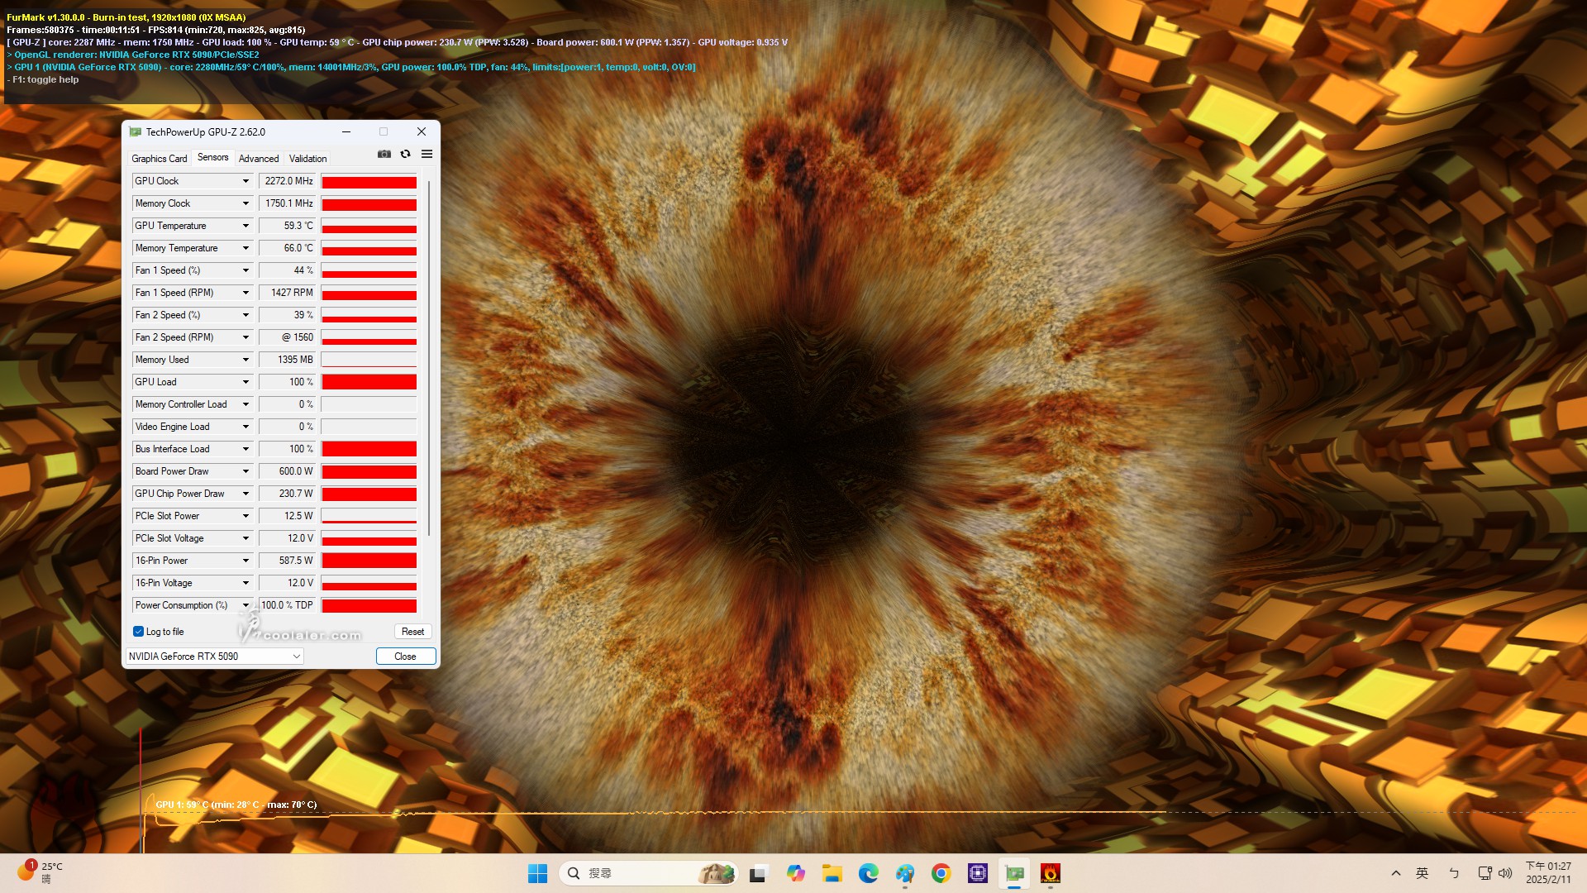Switch to the Advanced tab
The width and height of the screenshot is (1587, 893).
coord(259,159)
